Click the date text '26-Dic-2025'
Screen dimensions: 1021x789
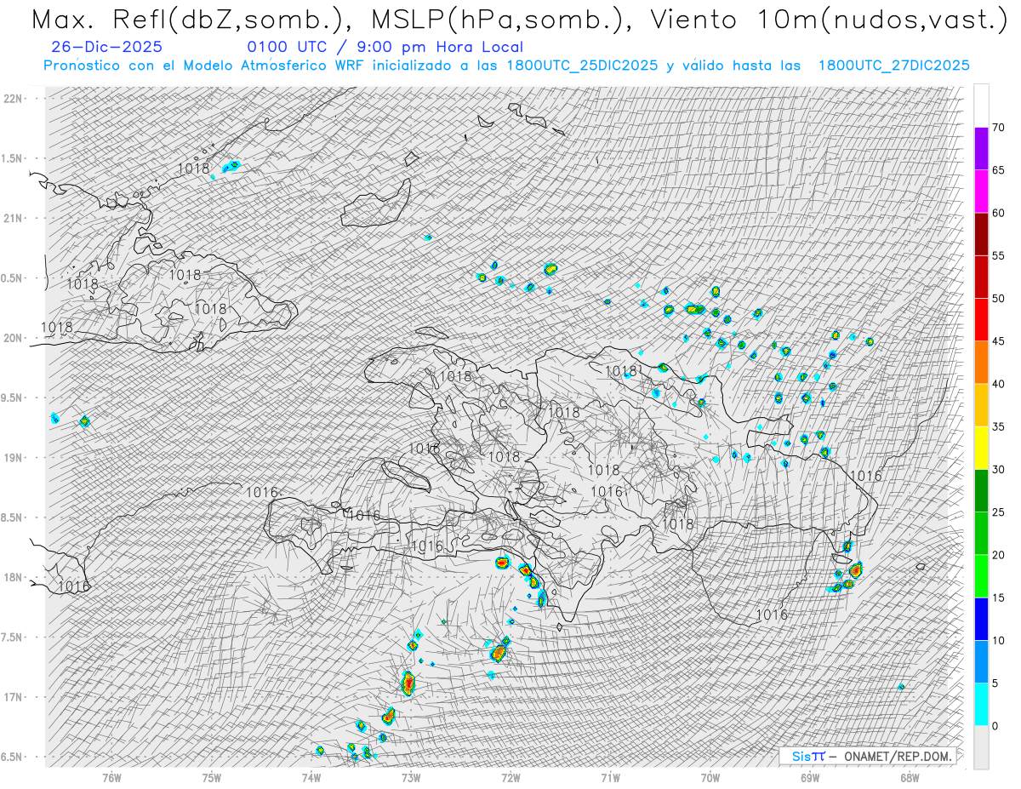[107, 48]
